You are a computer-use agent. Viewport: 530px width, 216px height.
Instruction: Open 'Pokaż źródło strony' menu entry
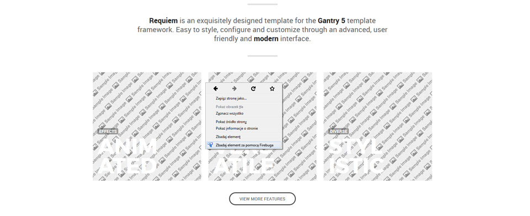243,122
